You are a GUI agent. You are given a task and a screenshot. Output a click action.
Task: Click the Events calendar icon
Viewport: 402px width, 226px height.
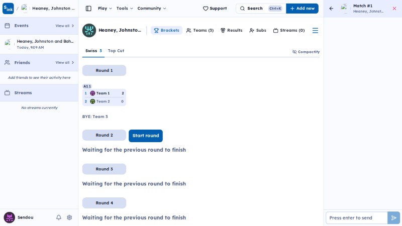(x=7, y=26)
